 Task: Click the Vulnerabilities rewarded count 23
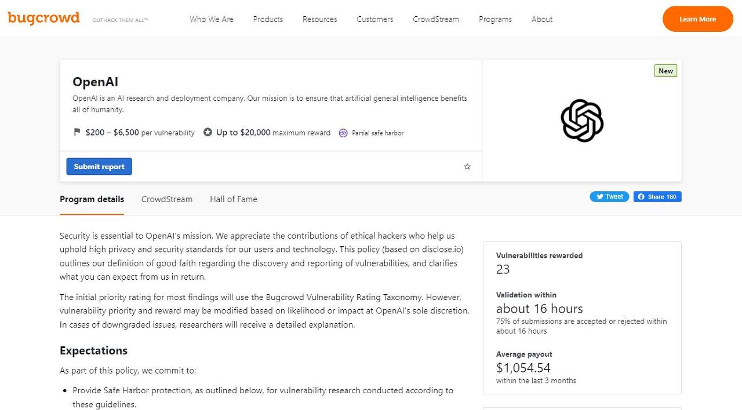point(503,269)
